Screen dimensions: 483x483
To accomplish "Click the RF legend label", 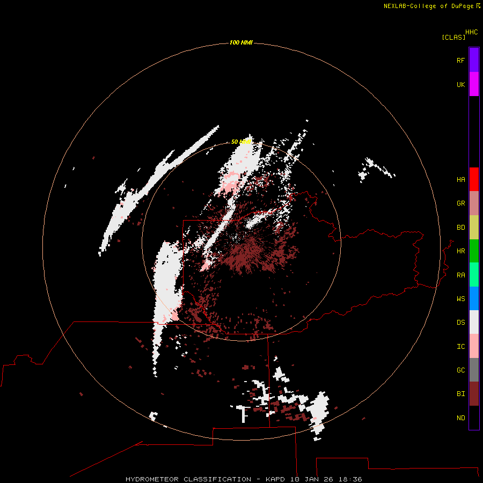I will (460, 60).
